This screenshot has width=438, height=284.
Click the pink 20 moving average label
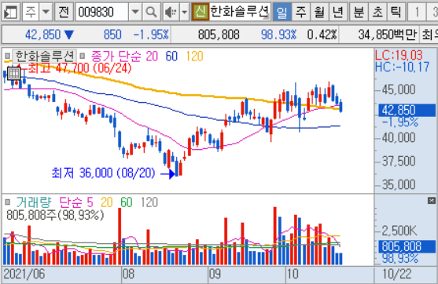click(152, 56)
